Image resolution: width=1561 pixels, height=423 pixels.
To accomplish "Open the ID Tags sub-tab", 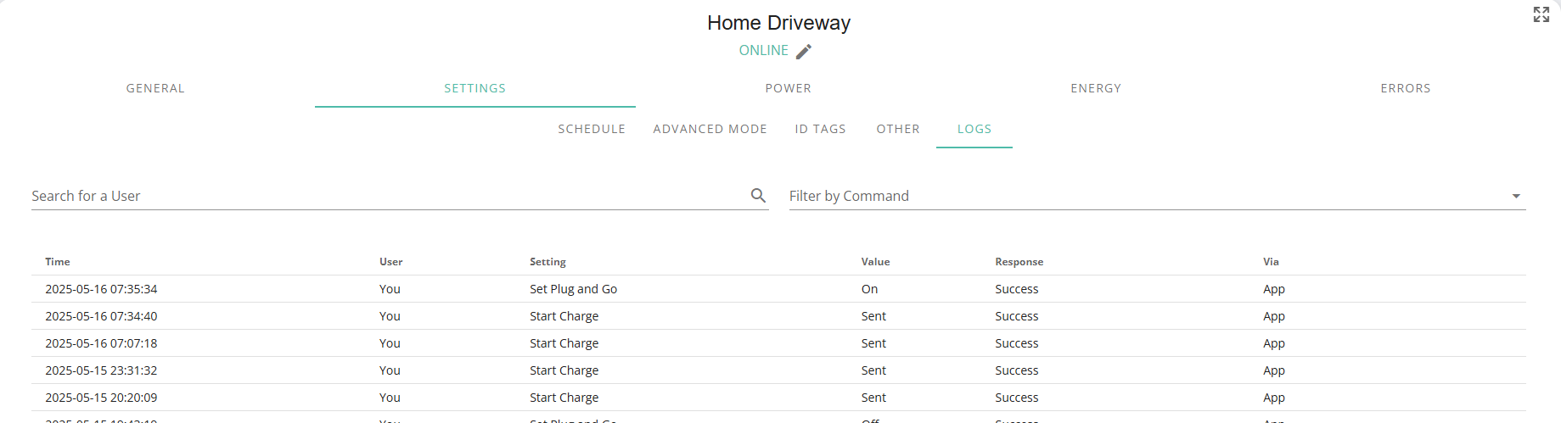I will 821,129.
